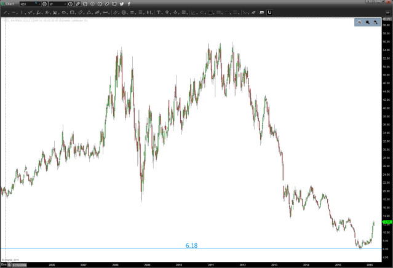Open the comment bubble icon

[x=114, y=4]
